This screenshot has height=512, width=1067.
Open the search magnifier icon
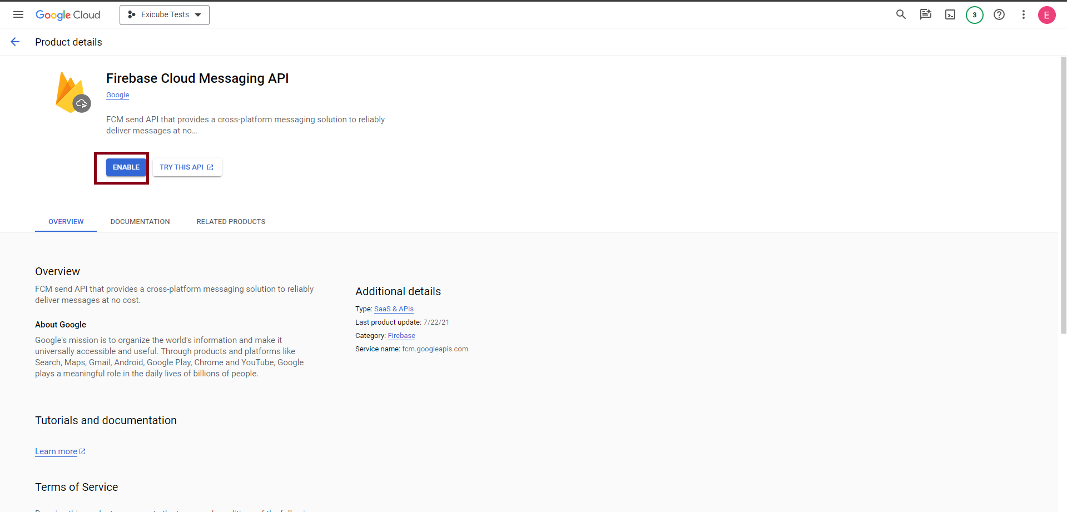(901, 15)
